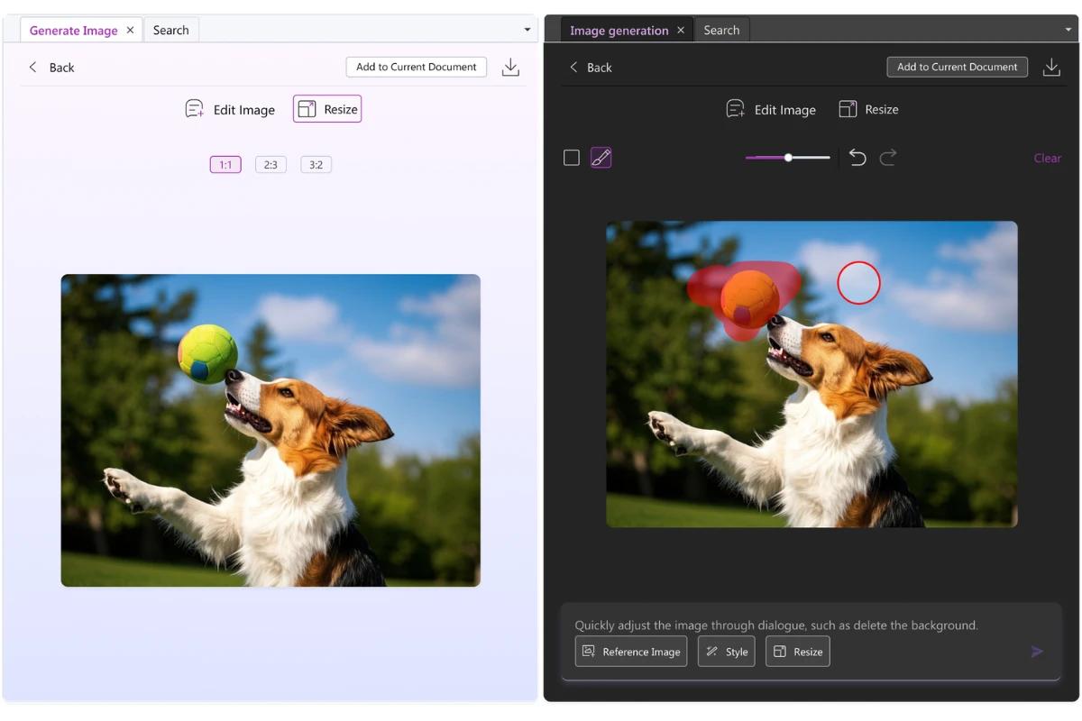This screenshot has width=1082, height=721.
Task: Select the 3:2 aspect ratio
Action: (316, 164)
